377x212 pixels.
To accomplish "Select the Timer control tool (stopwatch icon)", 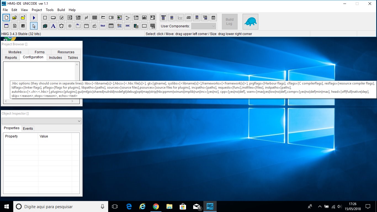I will point(62,26).
